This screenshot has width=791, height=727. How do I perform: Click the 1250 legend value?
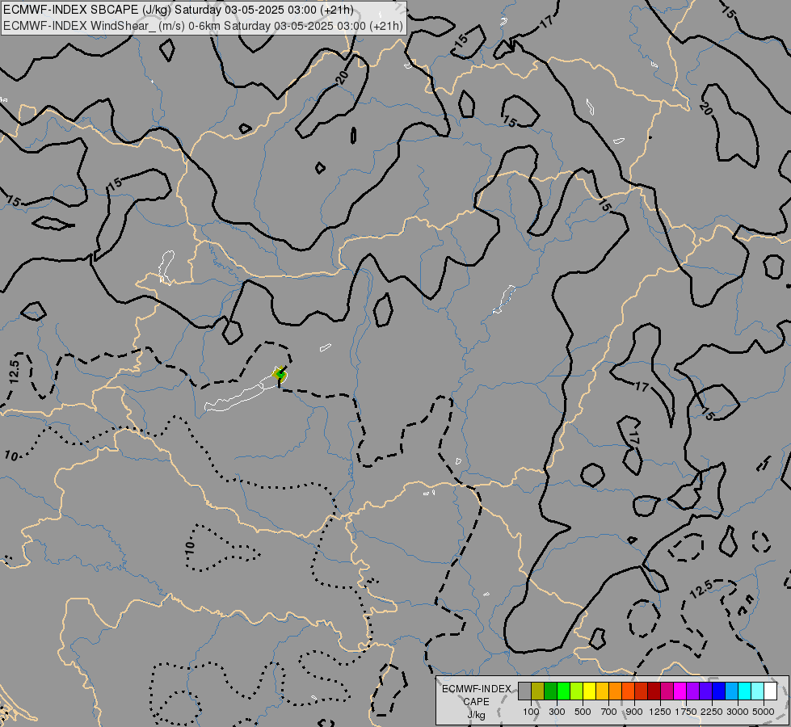click(660, 712)
